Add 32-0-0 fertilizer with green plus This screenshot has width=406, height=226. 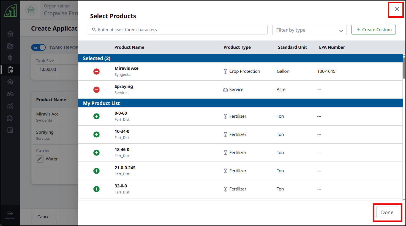click(96, 189)
